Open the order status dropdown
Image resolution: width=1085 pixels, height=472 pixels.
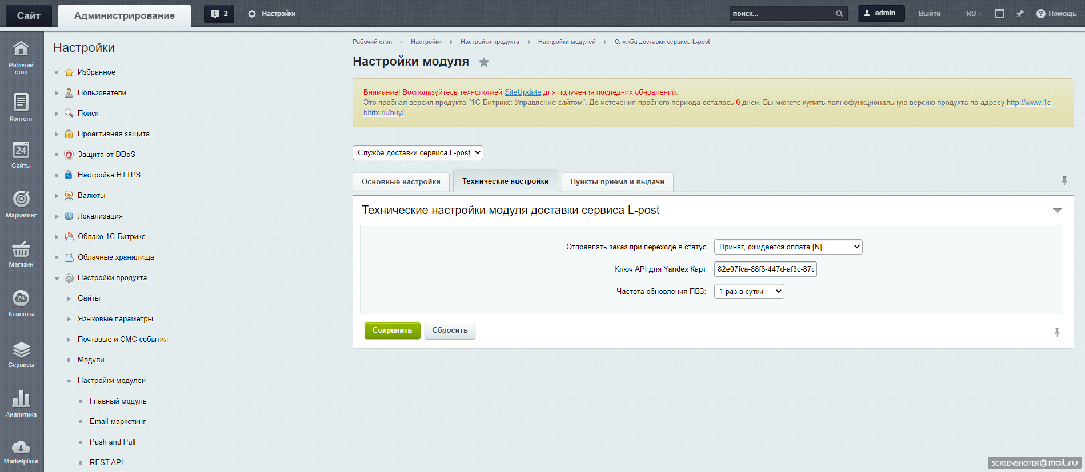(788, 247)
